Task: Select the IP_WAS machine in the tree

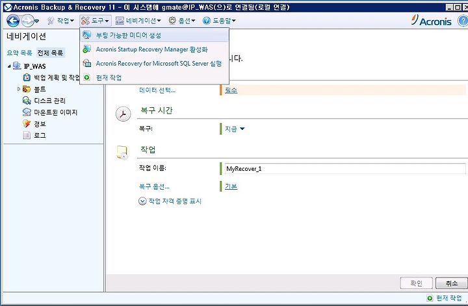Action: pos(35,66)
